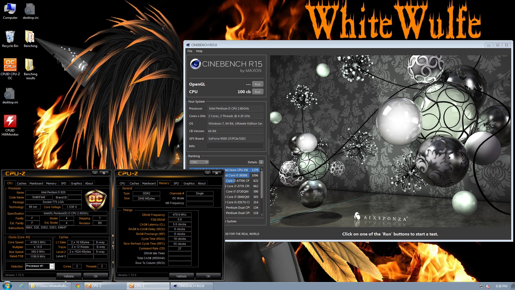This screenshot has height=290, width=515.
Task: Select the Core i7-3930K ranking row
Action: [x=242, y=175]
